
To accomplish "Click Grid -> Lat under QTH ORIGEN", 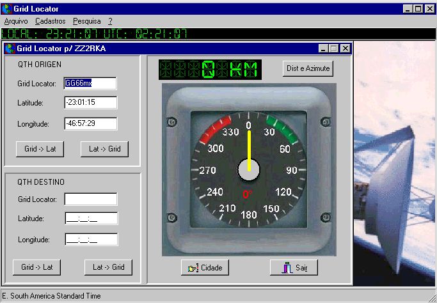I will (x=40, y=149).
